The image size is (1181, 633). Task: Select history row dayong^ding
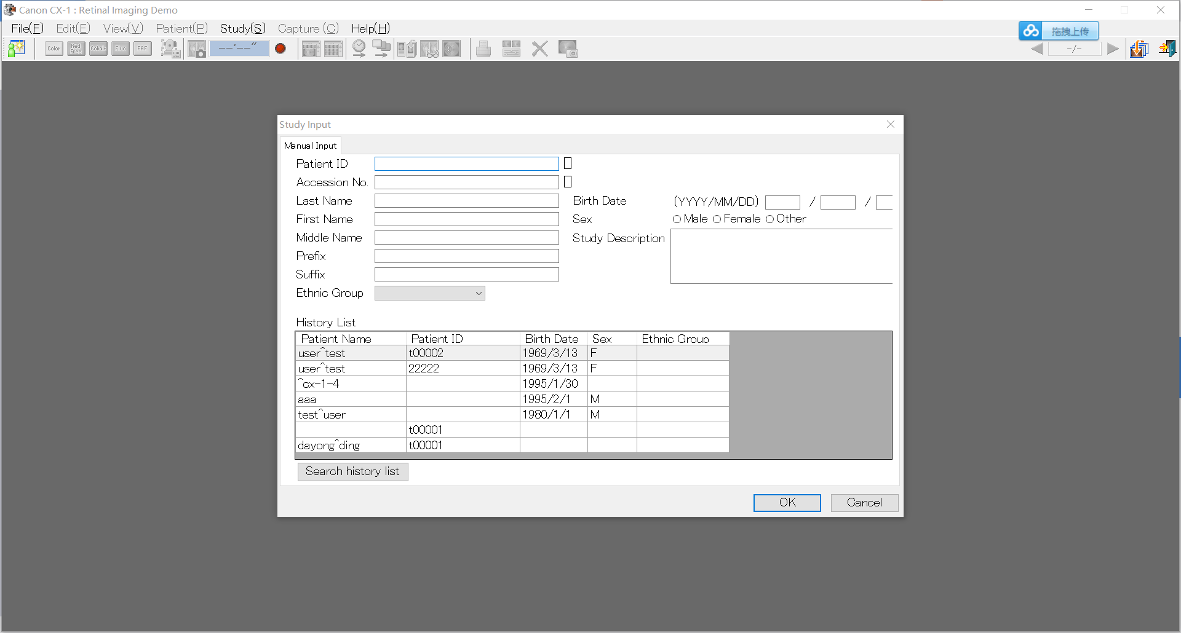coord(512,445)
